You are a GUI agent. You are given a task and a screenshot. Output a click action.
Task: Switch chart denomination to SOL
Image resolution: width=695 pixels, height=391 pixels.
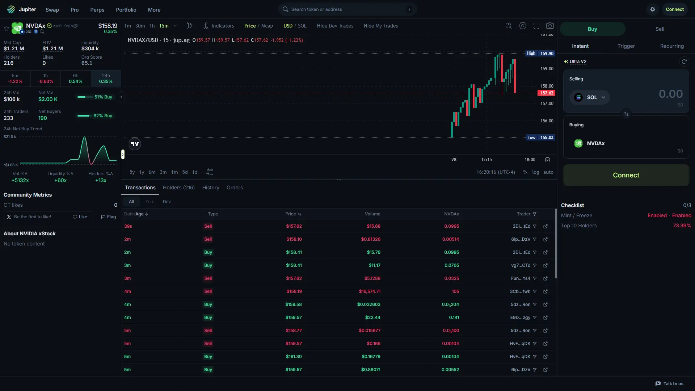coord(302,26)
